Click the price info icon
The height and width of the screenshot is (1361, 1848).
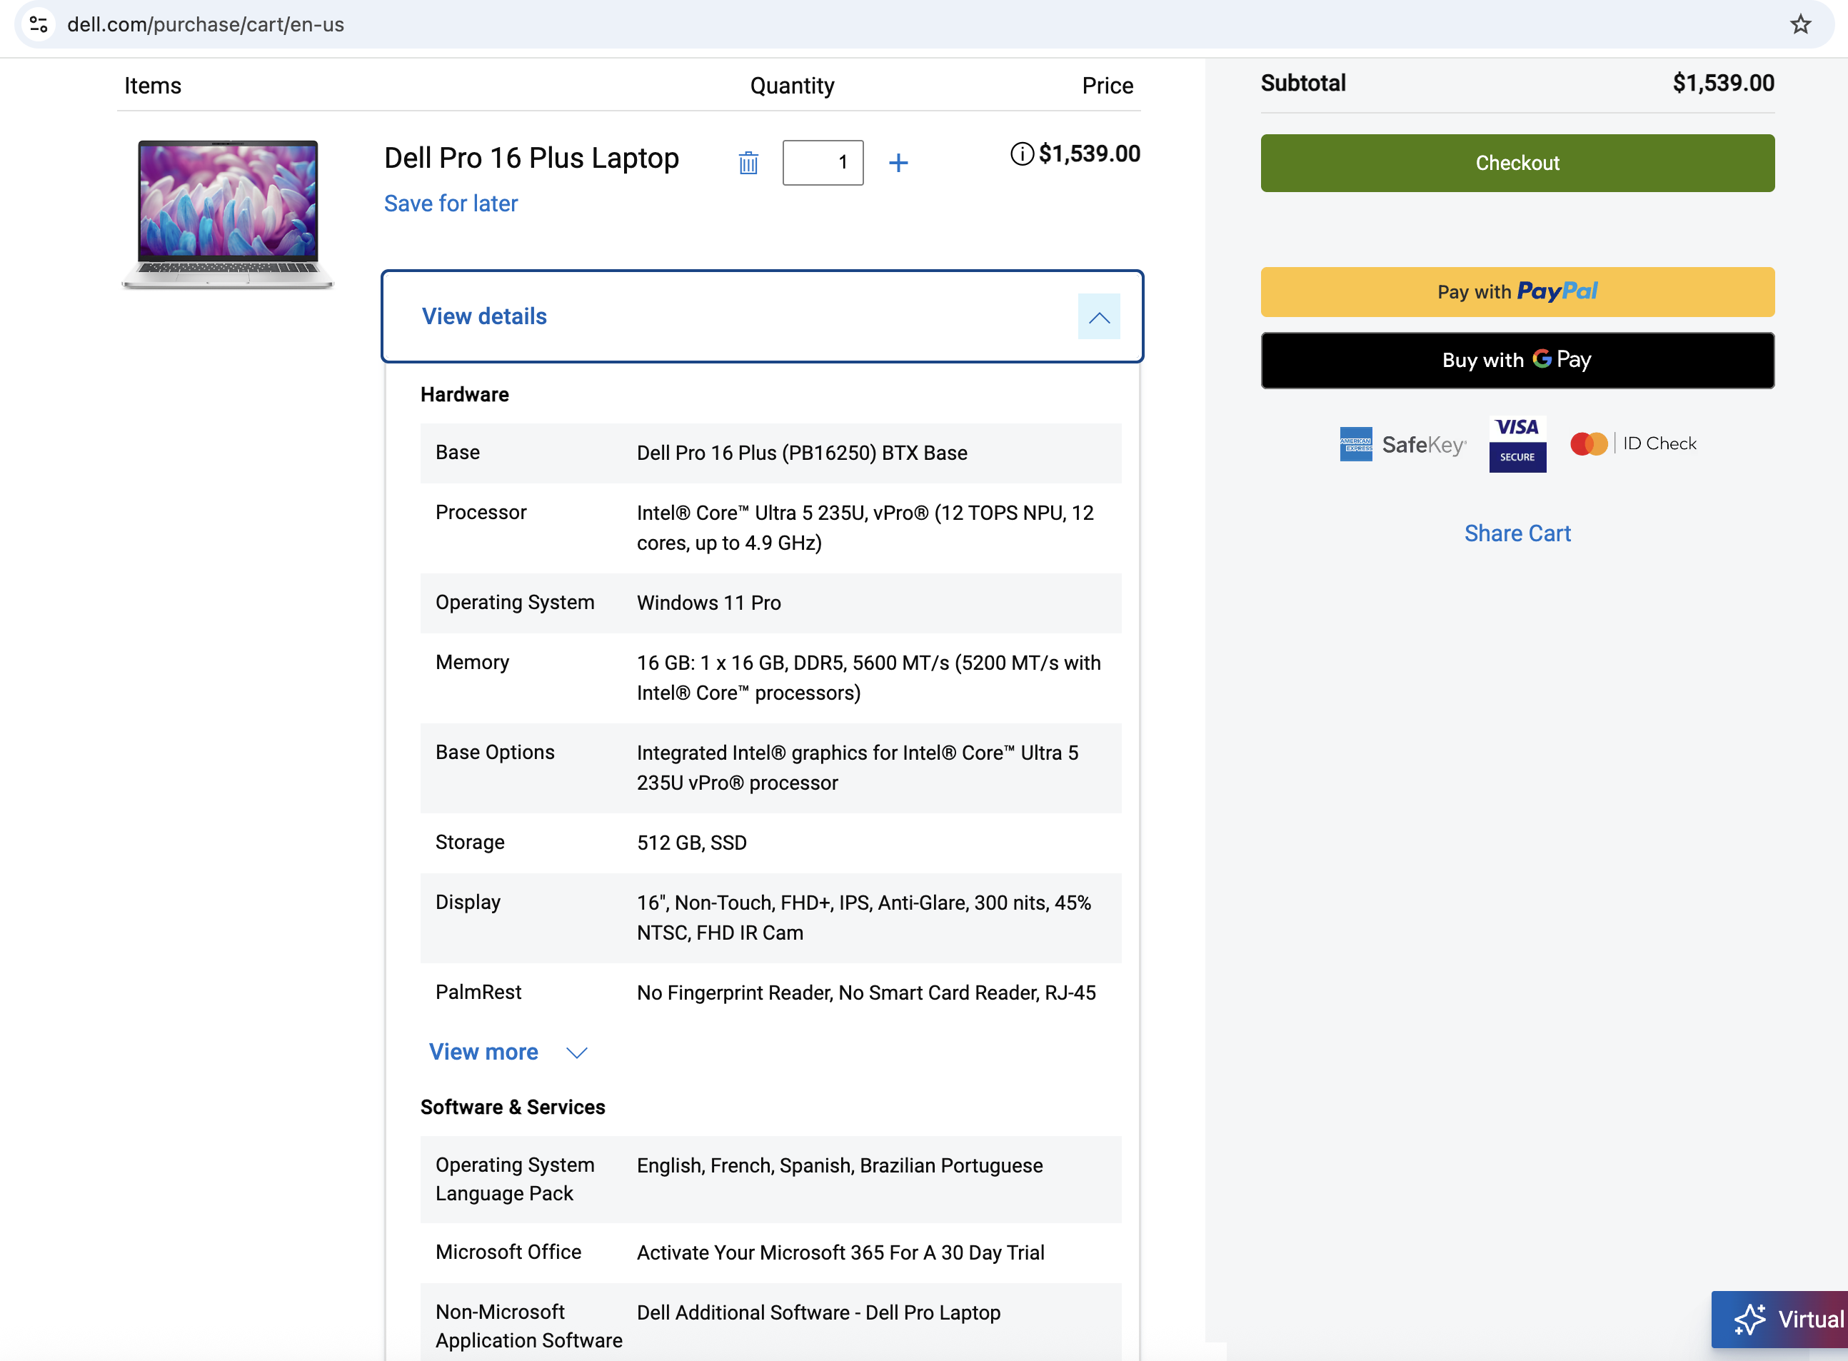coord(1022,154)
